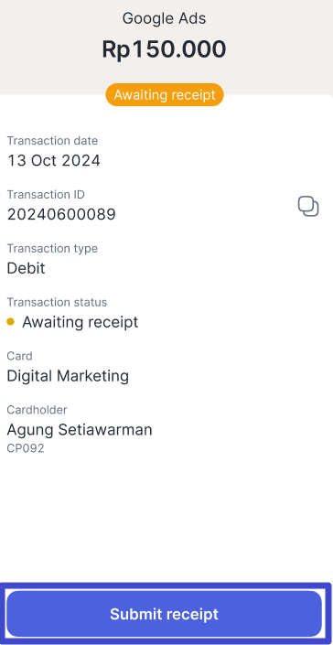Select the transaction date 13 Oct 2024
This screenshot has height=645, width=333.
(53, 160)
